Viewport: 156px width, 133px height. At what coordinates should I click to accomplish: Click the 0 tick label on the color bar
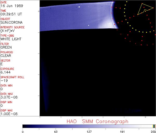[23, 132]
